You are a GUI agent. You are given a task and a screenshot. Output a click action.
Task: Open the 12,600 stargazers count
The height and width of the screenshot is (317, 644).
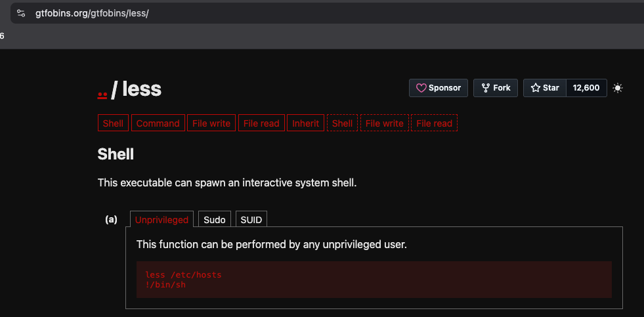(586, 88)
